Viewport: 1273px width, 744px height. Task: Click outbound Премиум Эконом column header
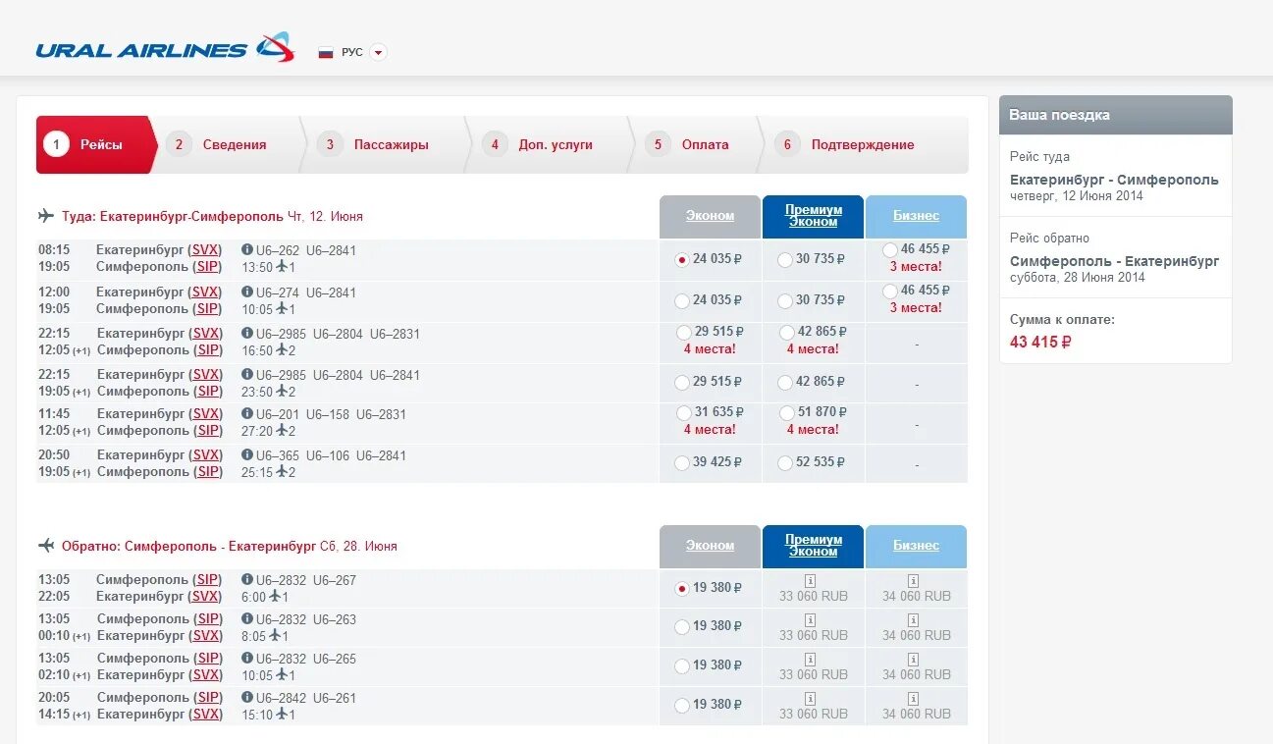pos(813,216)
